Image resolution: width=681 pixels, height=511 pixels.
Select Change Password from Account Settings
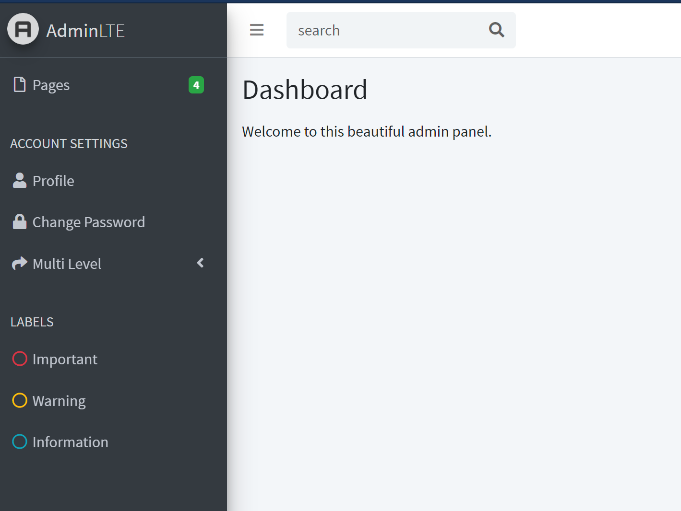point(88,221)
